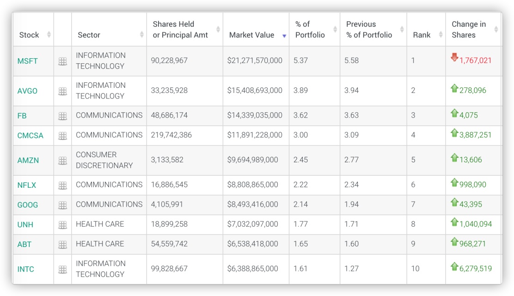Click the green up arrow for INTC
This screenshot has width=514, height=296.
[454, 266]
